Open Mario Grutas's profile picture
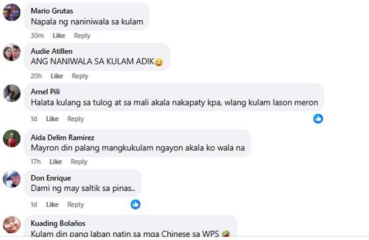Viewport: 369px width, 240px height. pos(12,12)
